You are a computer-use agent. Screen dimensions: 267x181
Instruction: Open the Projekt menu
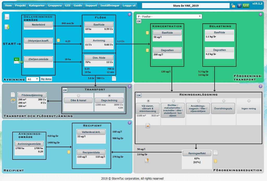click(20, 5)
